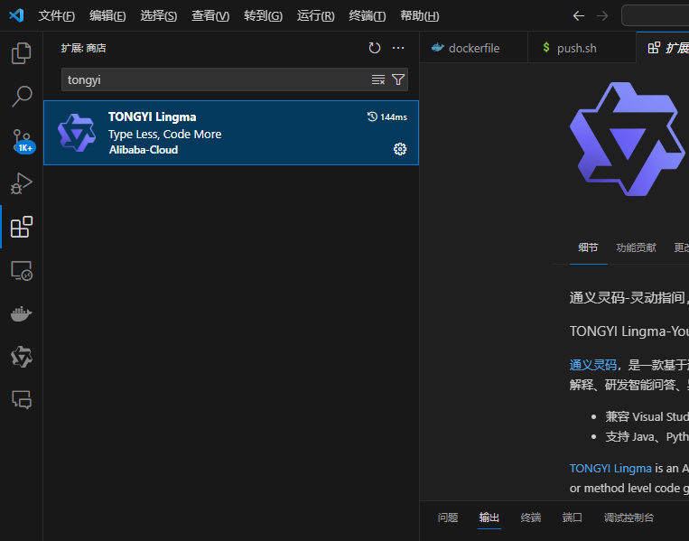Go back with the navigation arrow
This screenshot has height=541, width=689.
point(579,16)
